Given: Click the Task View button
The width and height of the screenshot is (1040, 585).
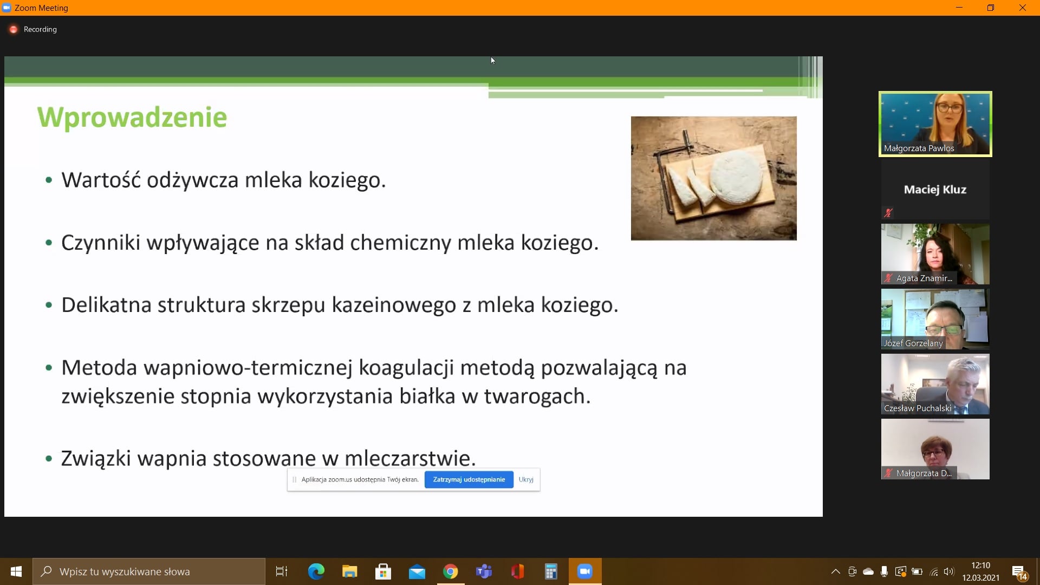Looking at the screenshot, I should click(x=282, y=571).
